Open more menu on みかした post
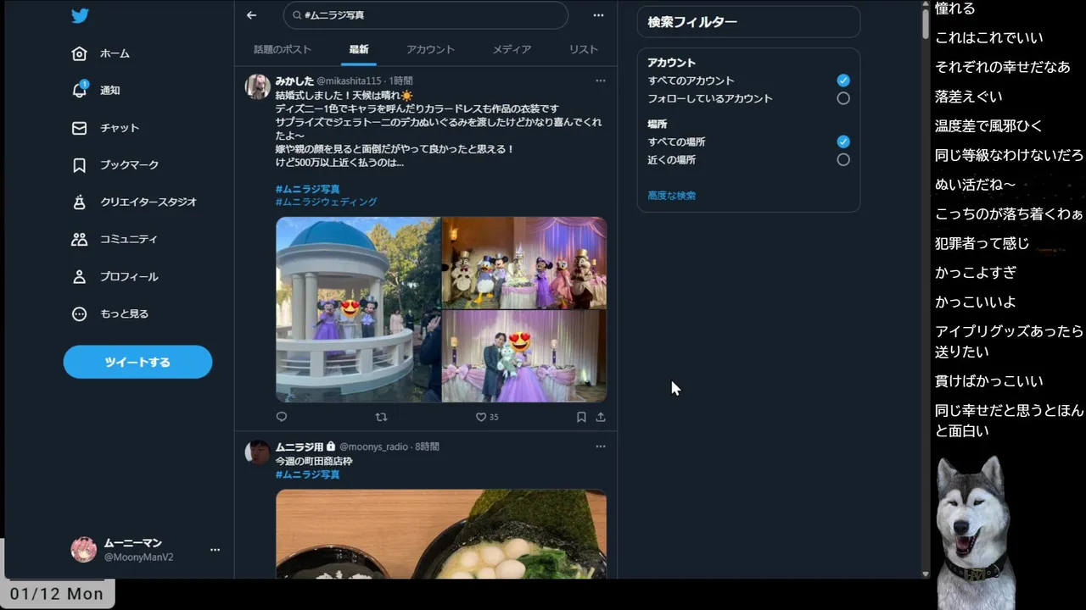The image size is (1086, 610). (601, 80)
